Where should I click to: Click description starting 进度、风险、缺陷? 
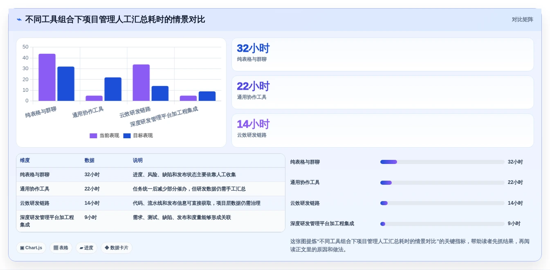coord(184,175)
